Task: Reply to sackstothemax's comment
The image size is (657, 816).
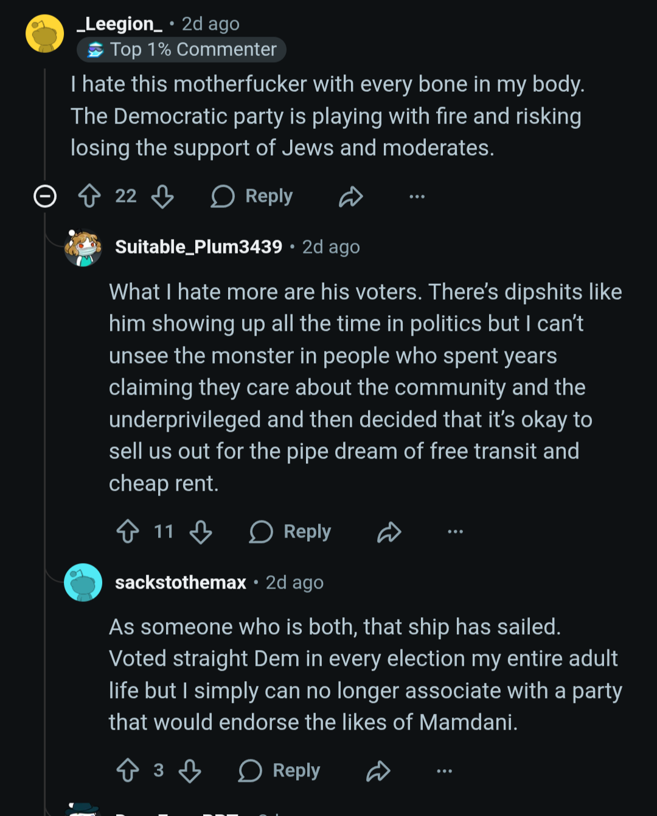Action: coord(279,770)
